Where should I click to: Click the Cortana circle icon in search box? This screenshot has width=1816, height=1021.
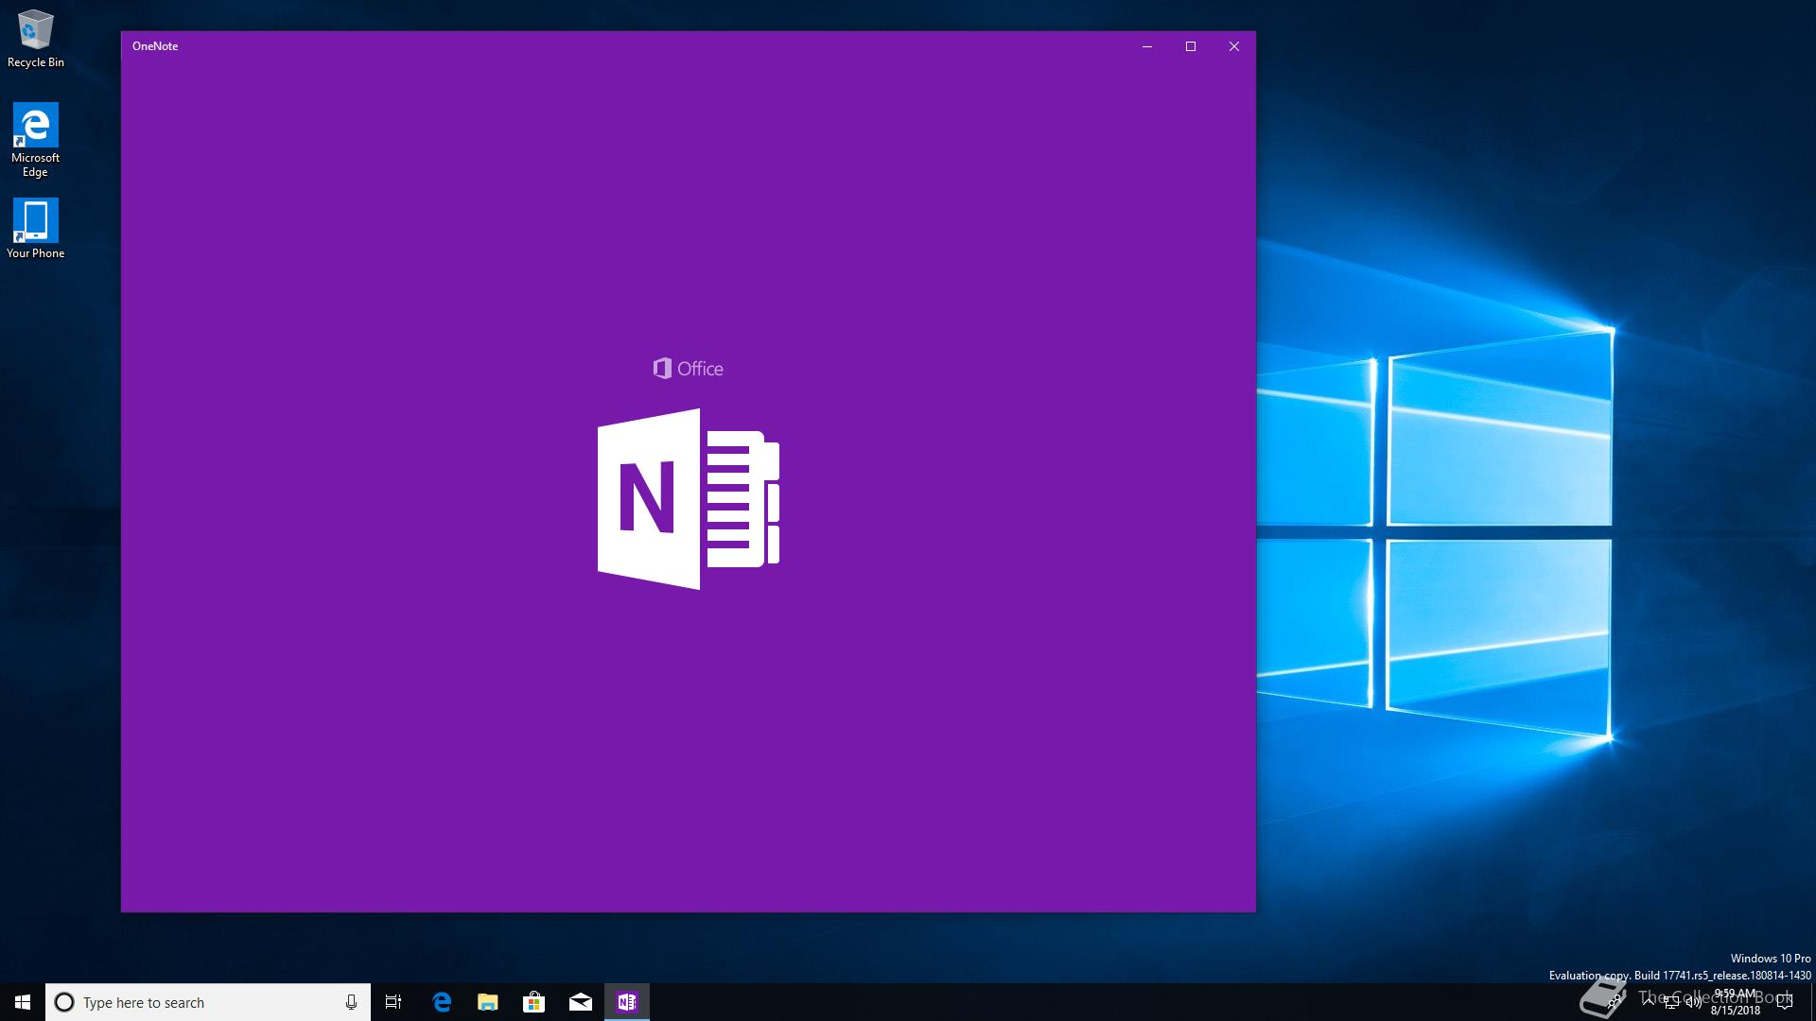pos(64,1002)
